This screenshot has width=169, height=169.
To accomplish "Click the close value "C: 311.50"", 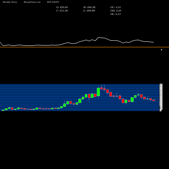I will point(62,11).
